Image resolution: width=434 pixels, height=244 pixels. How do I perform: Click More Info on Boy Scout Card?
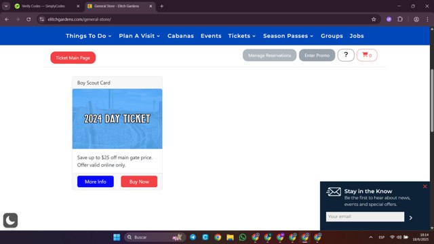96,182
